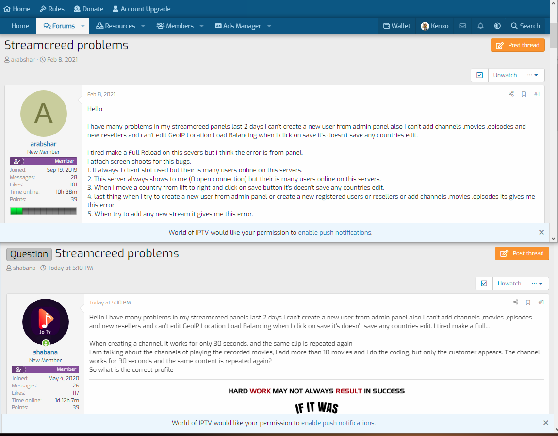Image resolution: width=558 pixels, height=436 pixels.
Task: Open the Members tab
Action: [x=175, y=26]
